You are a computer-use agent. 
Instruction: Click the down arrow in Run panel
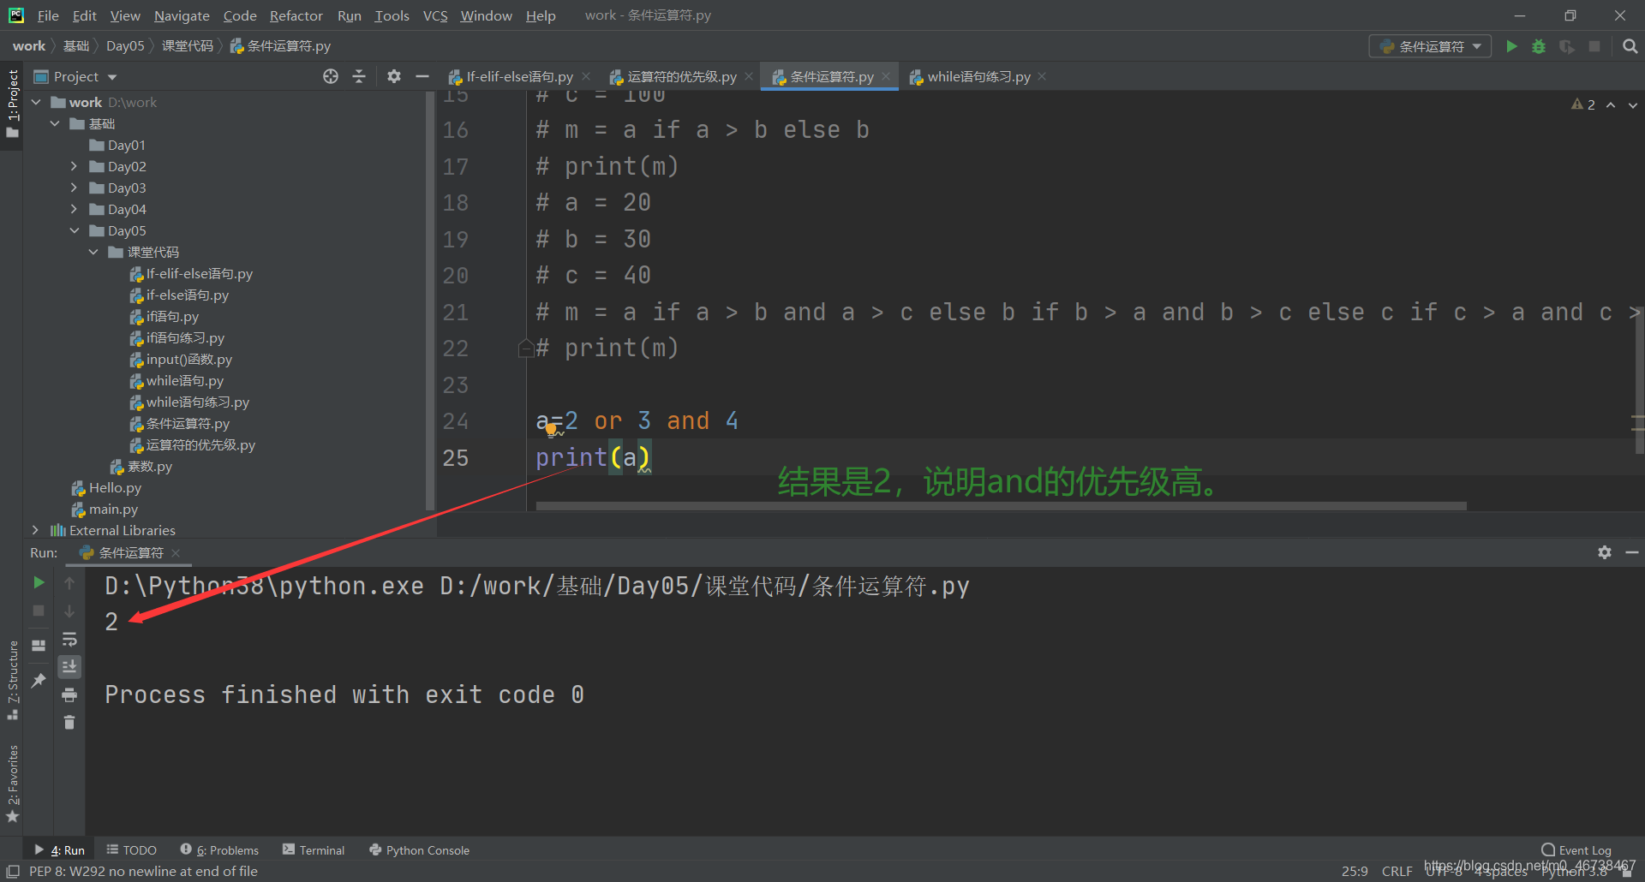pyautogui.click(x=69, y=611)
